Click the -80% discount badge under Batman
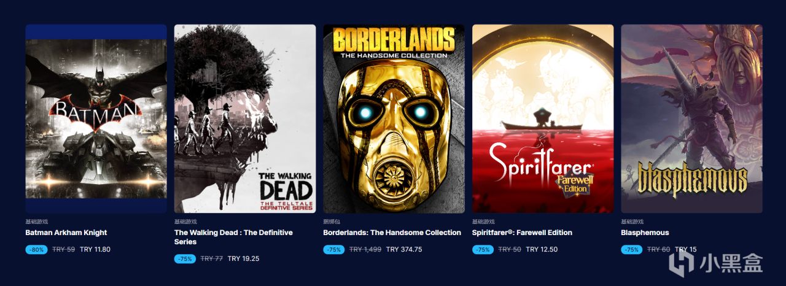The image size is (786, 286). pos(36,250)
